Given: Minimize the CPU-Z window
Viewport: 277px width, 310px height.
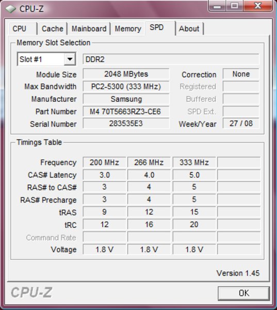Looking at the screenshot, I should tap(217, 6).
